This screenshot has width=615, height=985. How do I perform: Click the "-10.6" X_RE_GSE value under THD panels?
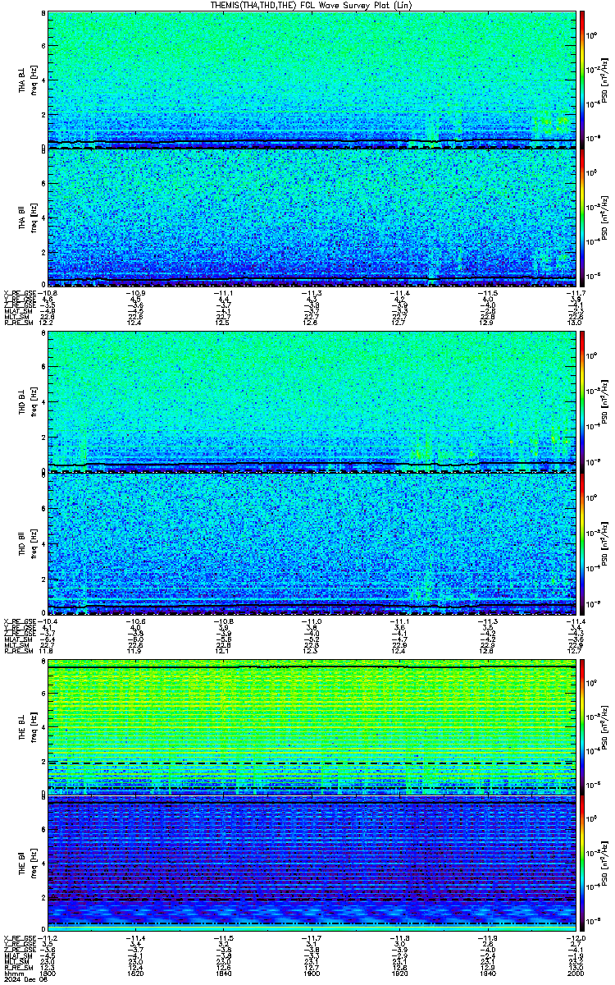pyautogui.click(x=135, y=620)
